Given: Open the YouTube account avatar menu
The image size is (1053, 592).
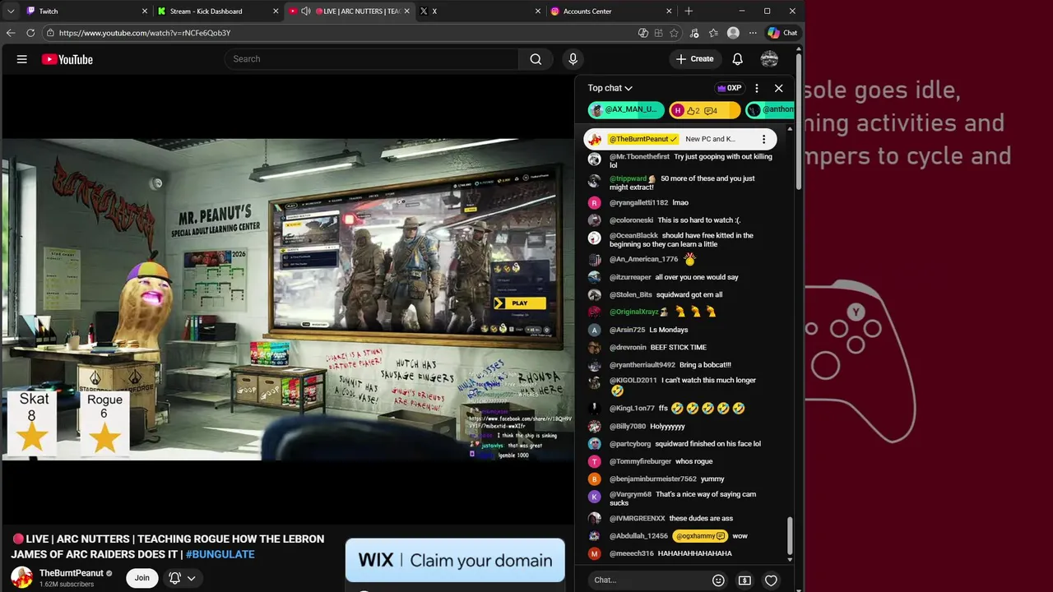Looking at the screenshot, I should coord(769,59).
